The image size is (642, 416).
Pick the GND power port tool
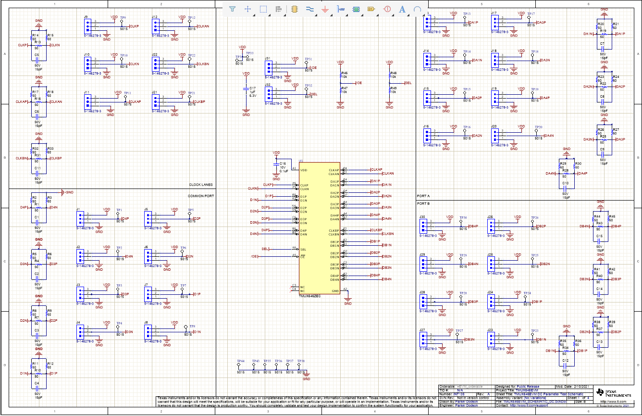(325, 9)
